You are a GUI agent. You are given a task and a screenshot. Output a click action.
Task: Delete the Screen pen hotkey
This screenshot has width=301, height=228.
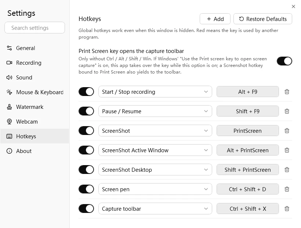coord(287,189)
